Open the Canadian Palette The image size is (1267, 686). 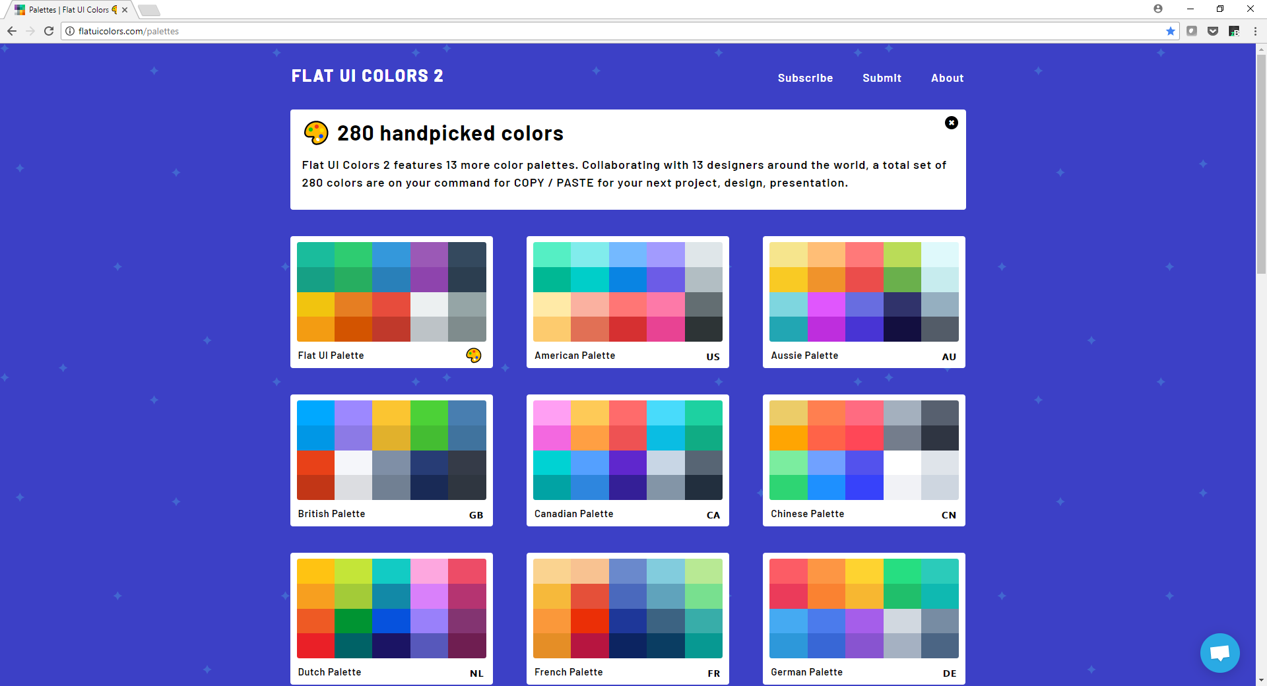[x=628, y=460]
